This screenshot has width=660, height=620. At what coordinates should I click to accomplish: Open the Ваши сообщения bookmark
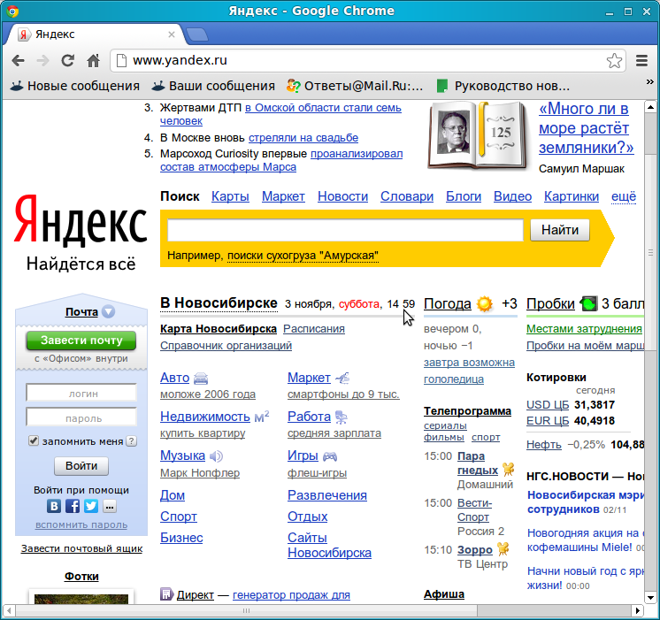(213, 86)
